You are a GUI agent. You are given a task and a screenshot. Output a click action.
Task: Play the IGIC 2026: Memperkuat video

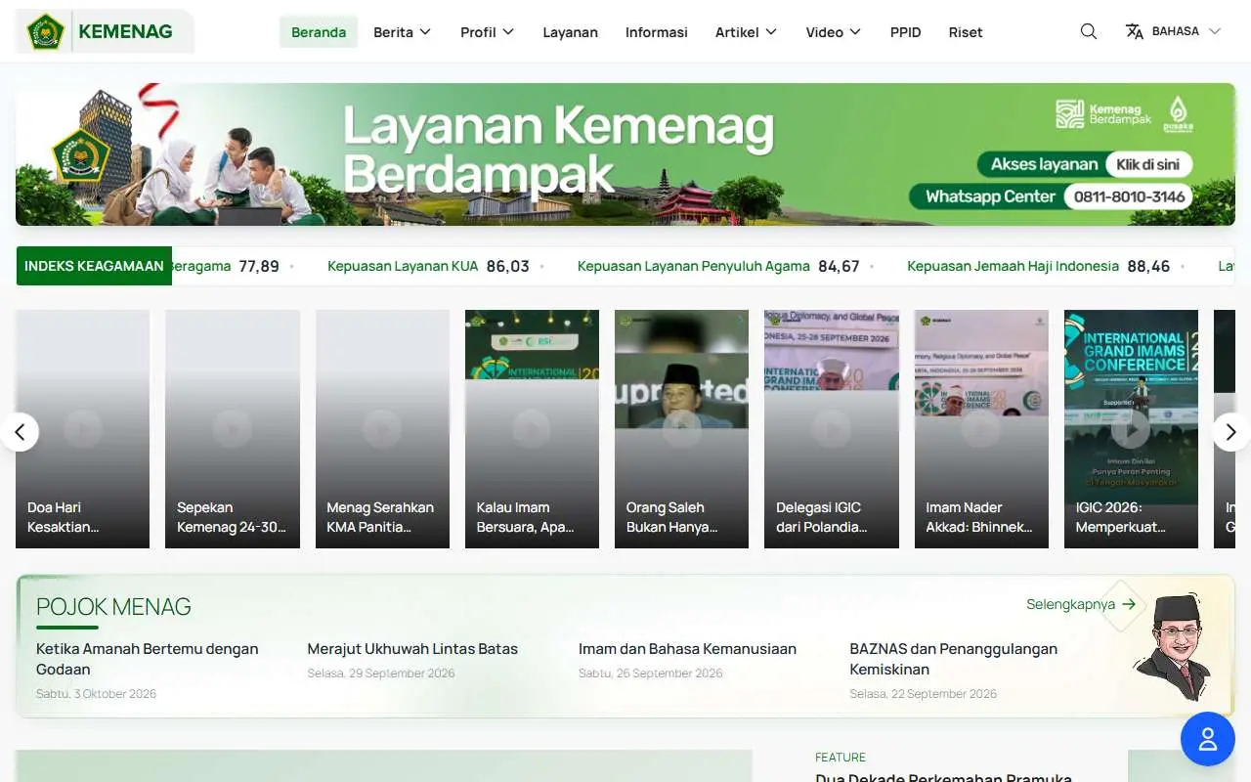(1131, 429)
